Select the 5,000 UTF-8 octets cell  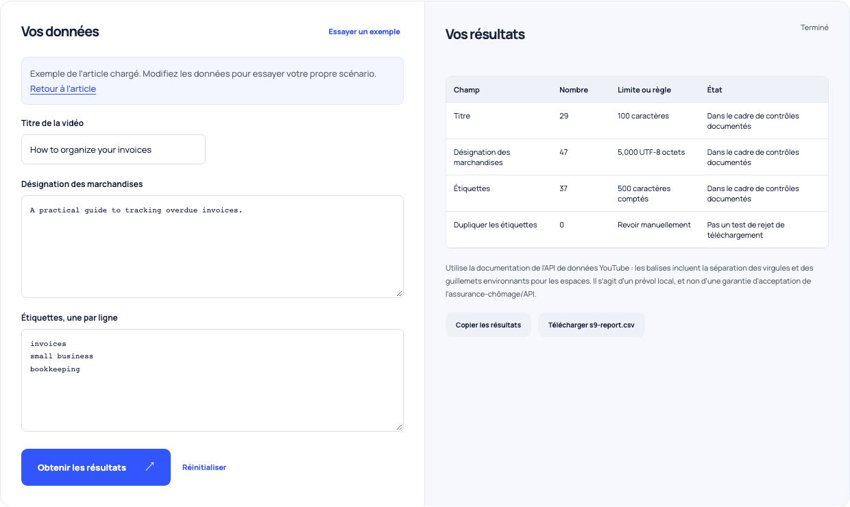tap(651, 152)
